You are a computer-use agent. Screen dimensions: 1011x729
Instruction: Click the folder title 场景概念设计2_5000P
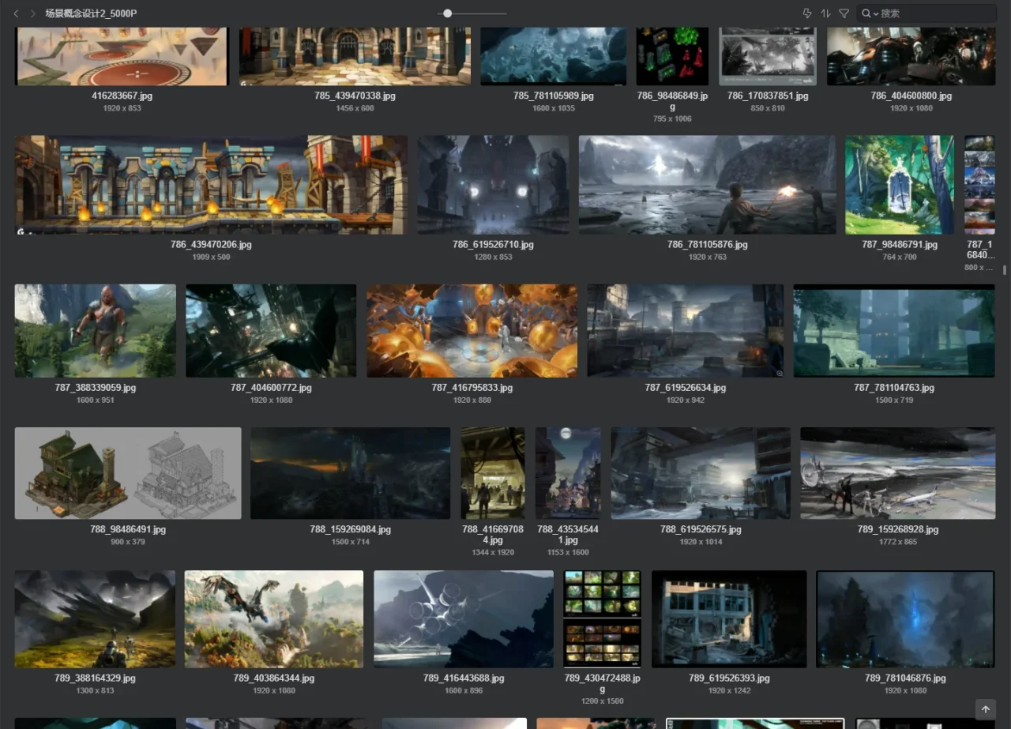[91, 13]
